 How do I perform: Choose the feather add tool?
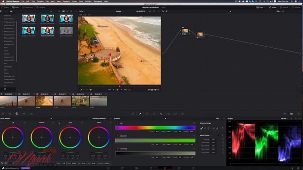point(217,128)
